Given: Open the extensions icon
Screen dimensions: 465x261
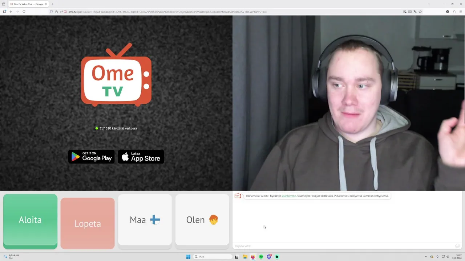Looking at the screenshot, I should (454, 12).
